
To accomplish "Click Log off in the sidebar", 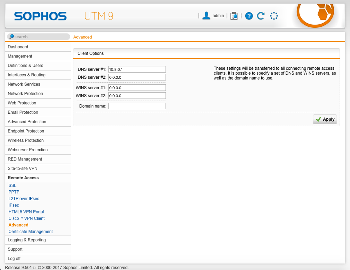I will [x=14, y=259].
